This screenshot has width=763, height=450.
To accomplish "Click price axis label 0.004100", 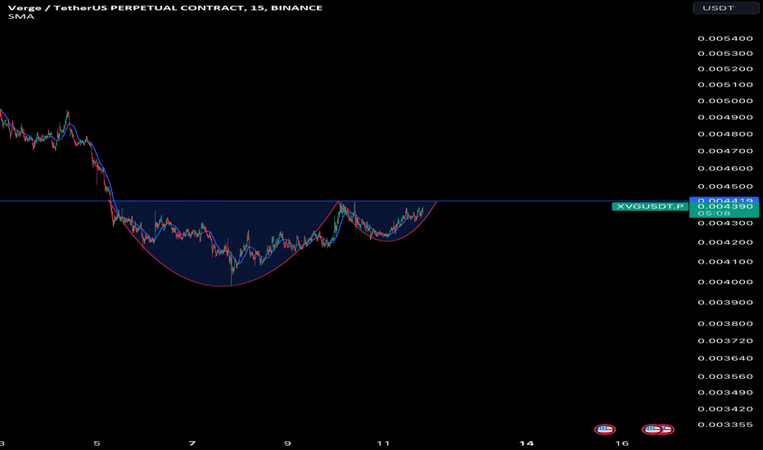I will 725,262.
